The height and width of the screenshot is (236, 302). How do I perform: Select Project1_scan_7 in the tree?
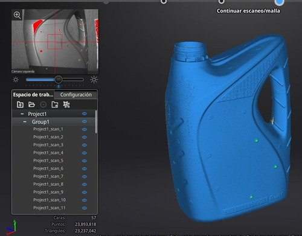pos(48,176)
